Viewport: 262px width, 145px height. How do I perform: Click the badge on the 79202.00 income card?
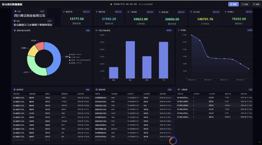249,12
